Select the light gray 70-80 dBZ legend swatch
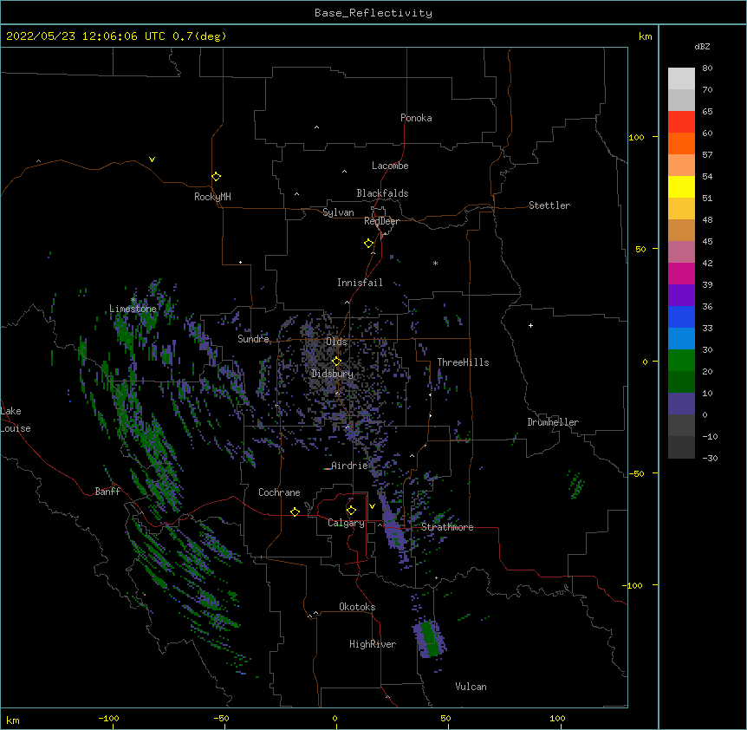The image size is (747, 730). [x=681, y=79]
